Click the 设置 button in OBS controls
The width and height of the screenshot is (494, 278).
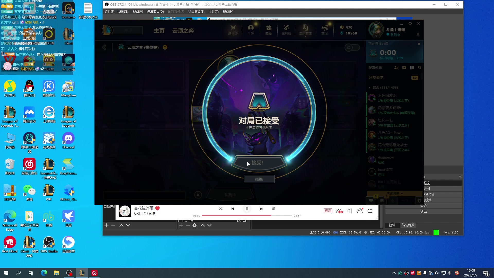click(x=424, y=206)
